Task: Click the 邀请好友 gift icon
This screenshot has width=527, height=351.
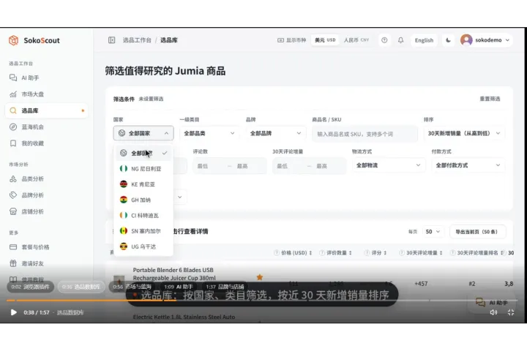Action: point(13,263)
